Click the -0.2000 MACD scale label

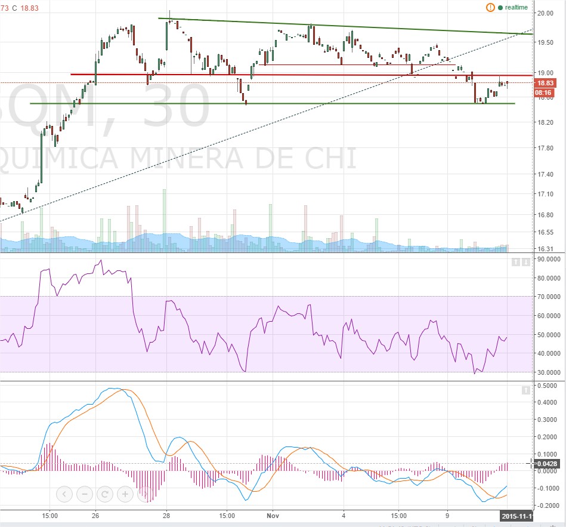548,506
